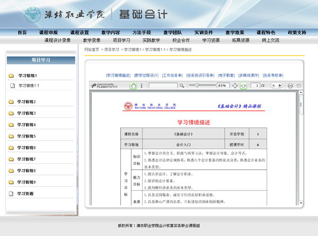Select the text selection cursor tool
This screenshot has width=318, height=236.
pyautogui.click(x=142, y=86)
